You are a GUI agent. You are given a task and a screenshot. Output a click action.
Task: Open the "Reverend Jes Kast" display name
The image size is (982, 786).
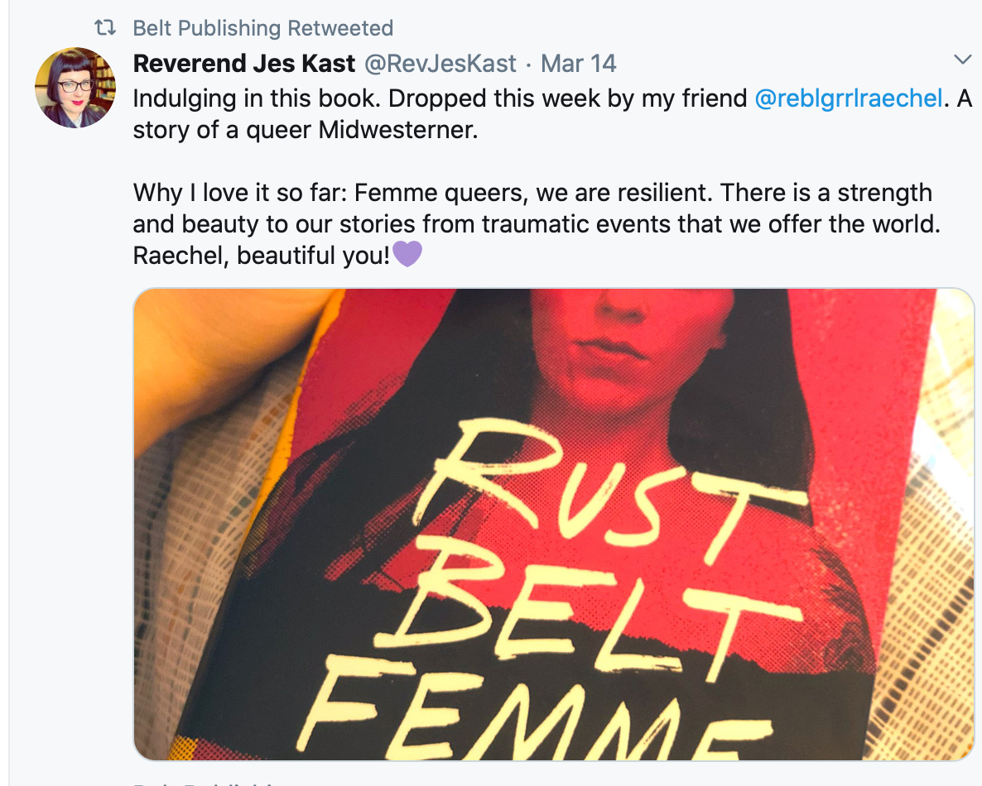pyautogui.click(x=243, y=64)
